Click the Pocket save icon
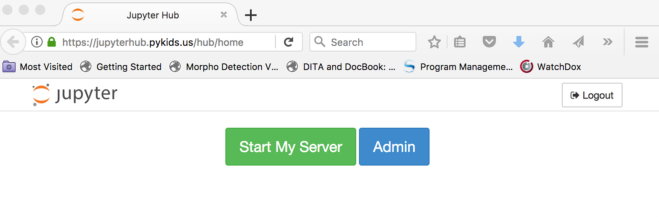659x222 pixels. click(x=489, y=42)
